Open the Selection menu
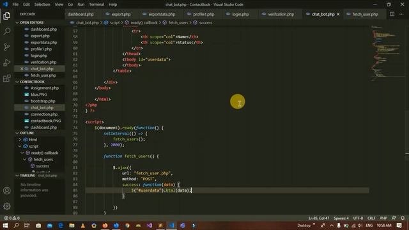This screenshot has width=409, height=230. click(x=42, y=4)
